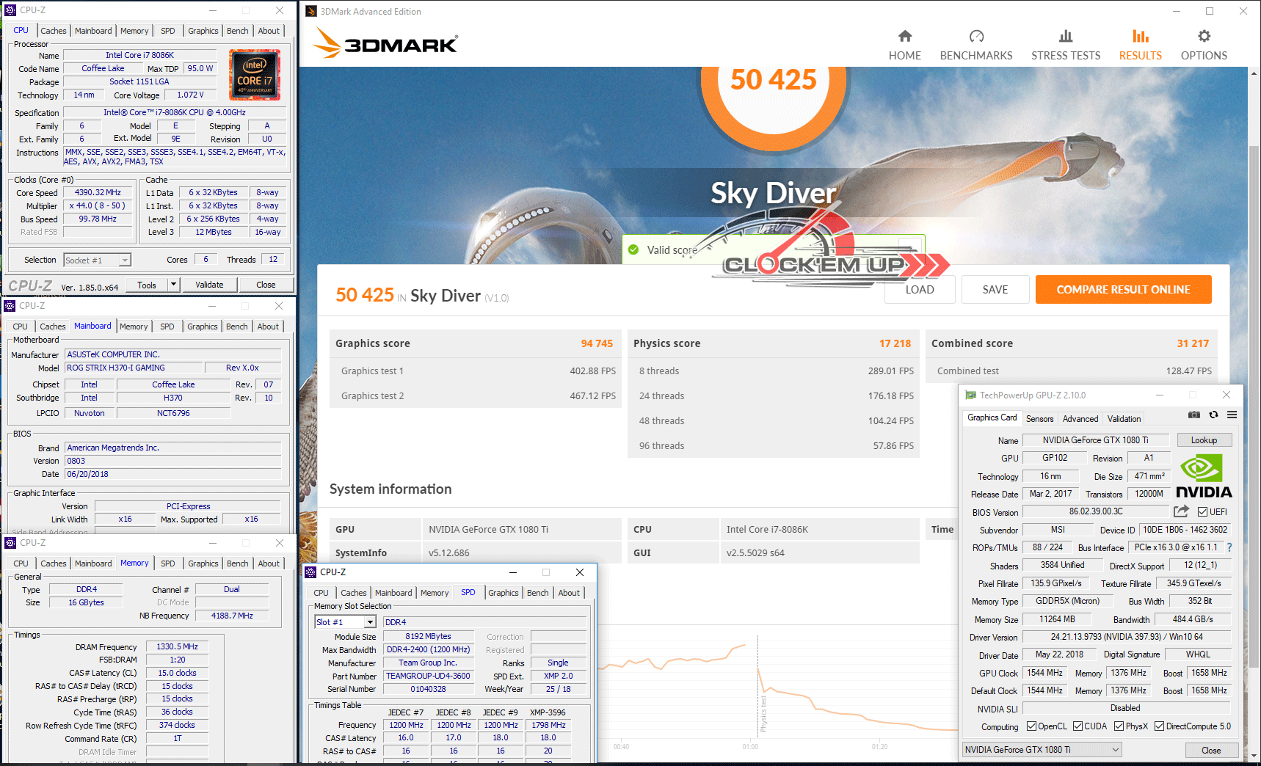Toggle the OpenCL checkbox

click(1031, 726)
